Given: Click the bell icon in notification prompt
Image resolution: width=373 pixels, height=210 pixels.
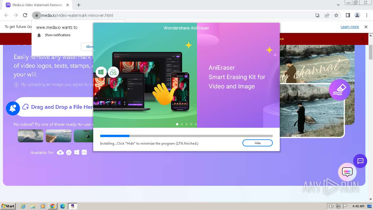Looking at the screenshot, I should coord(39,35).
